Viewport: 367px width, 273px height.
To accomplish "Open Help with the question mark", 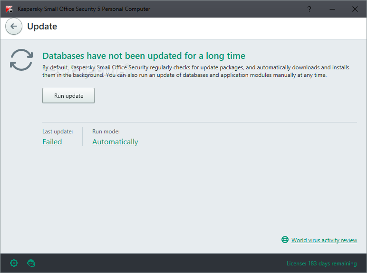I will click(309, 9).
